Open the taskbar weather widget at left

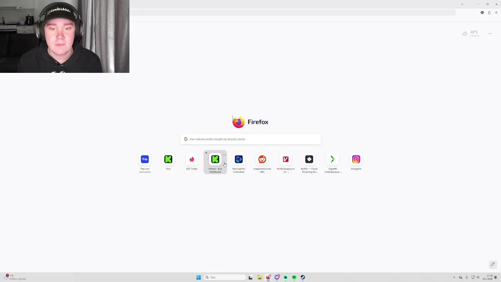[x=15, y=277]
